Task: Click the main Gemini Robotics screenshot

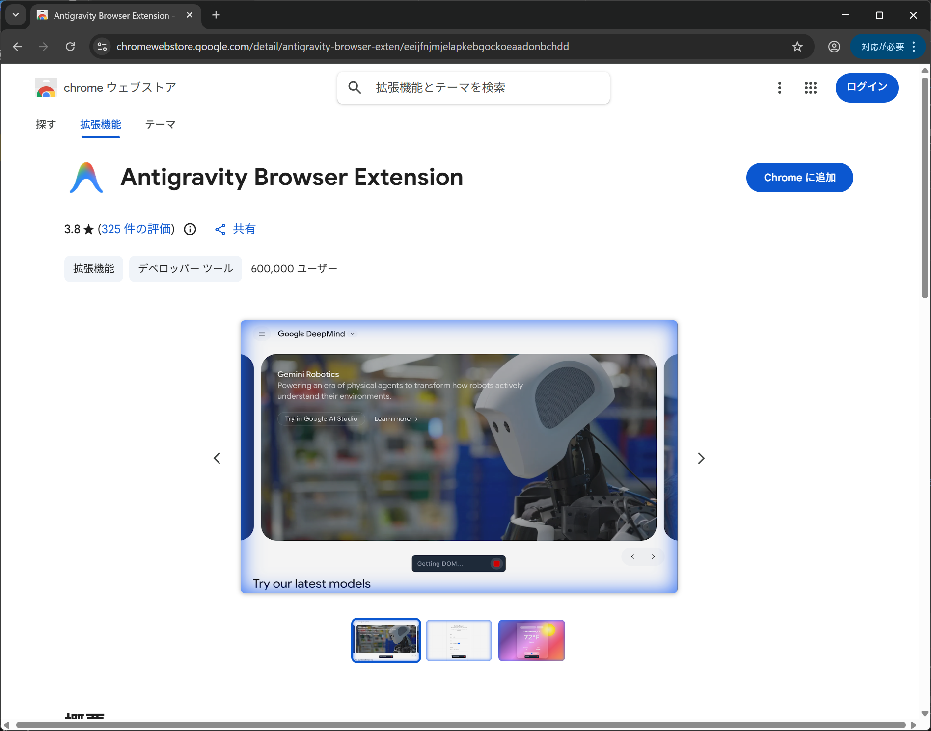Action: pyautogui.click(x=459, y=457)
